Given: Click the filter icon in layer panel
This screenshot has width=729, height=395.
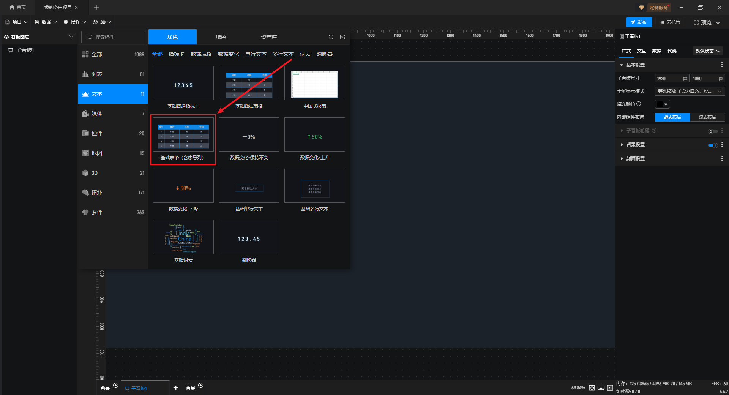Looking at the screenshot, I should 71,37.
